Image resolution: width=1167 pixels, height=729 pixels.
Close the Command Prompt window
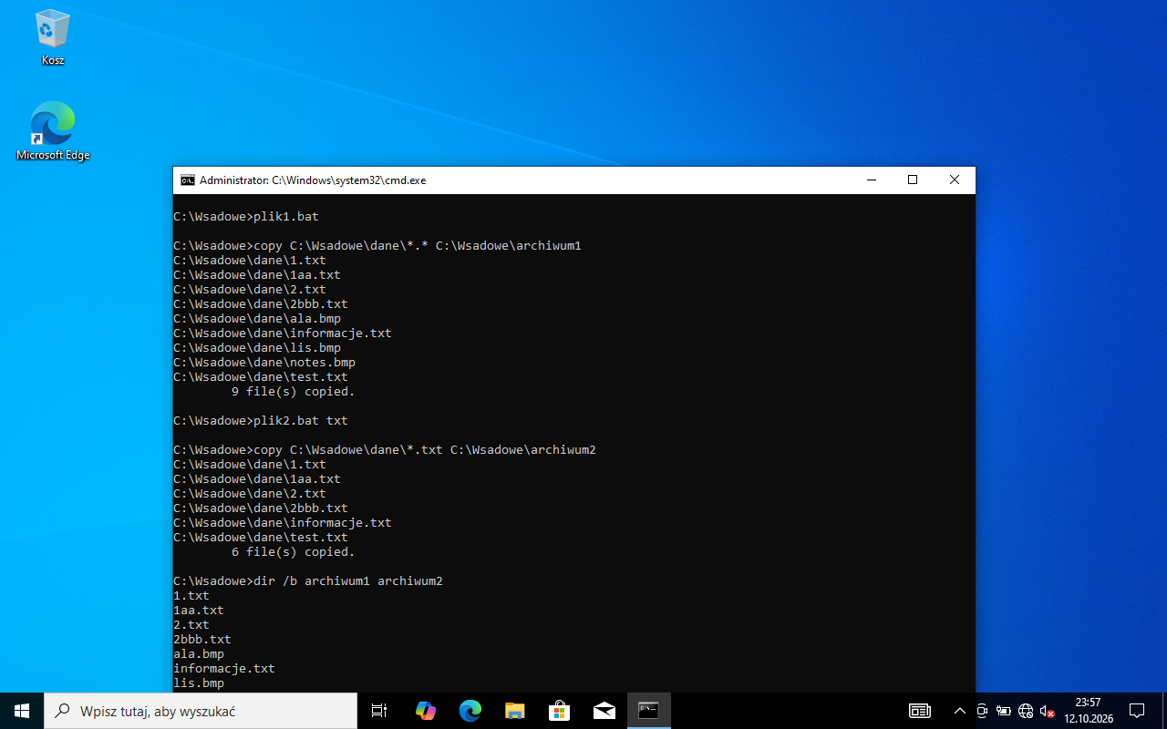[x=955, y=180]
